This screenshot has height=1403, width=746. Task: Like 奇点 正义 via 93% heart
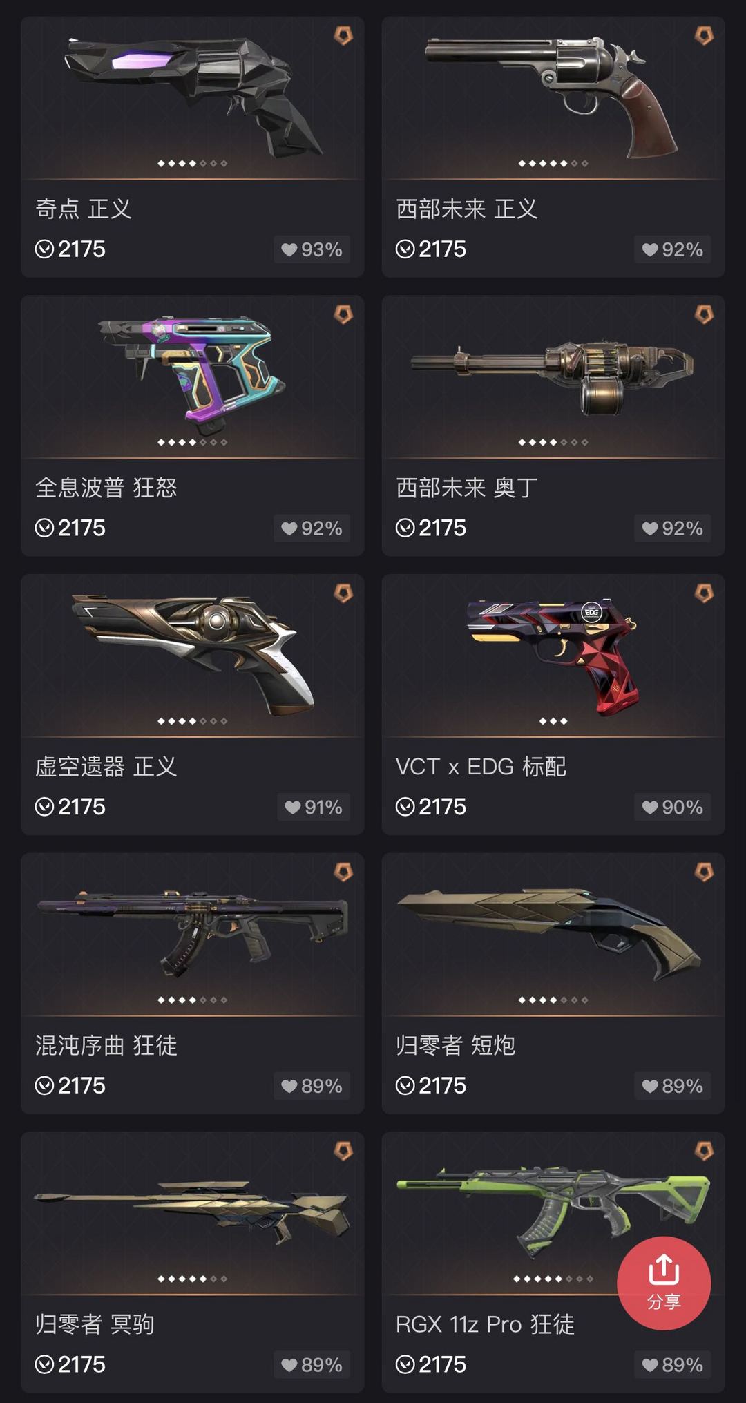pos(312,249)
